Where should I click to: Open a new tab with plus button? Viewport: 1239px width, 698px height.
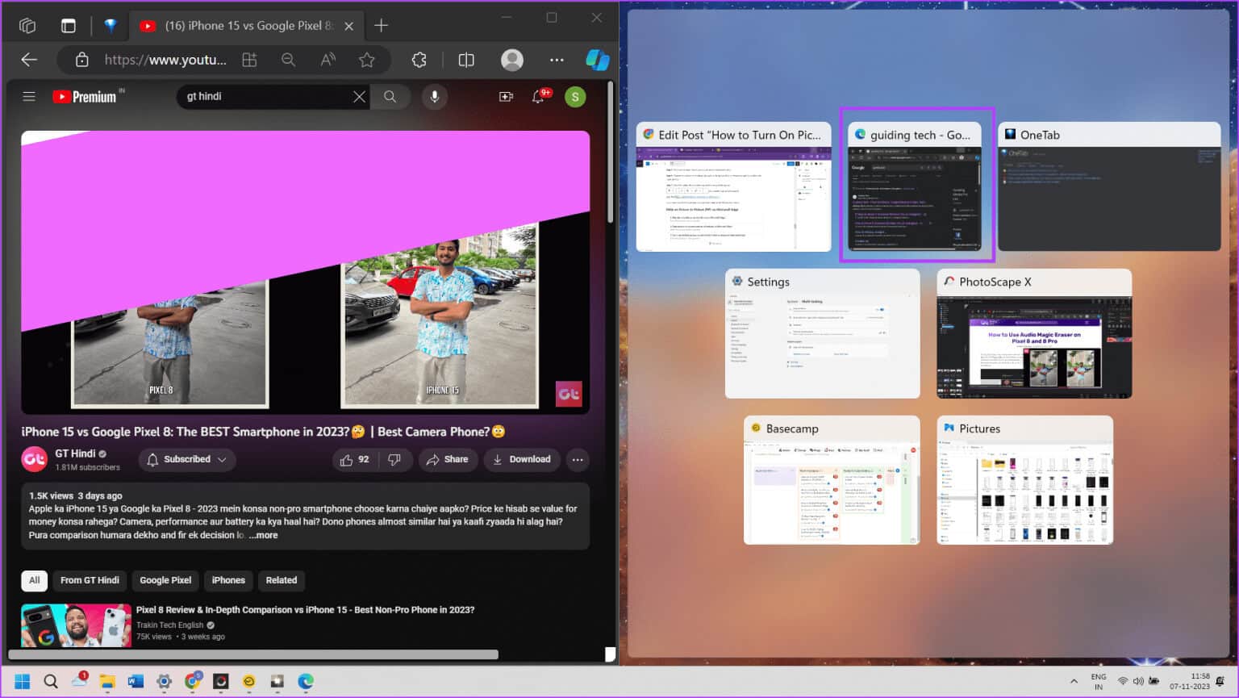(x=382, y=26)
